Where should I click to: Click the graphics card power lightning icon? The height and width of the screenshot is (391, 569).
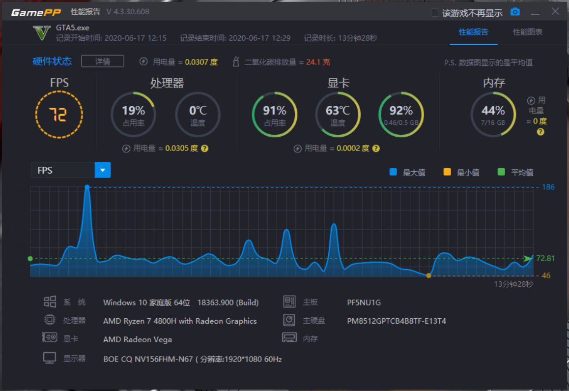[x=298, y=149]
